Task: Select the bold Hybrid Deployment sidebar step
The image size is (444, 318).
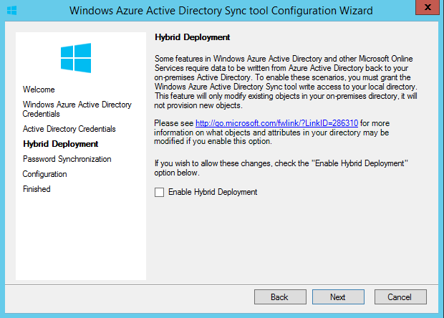Action: click(x=61, y=144)
